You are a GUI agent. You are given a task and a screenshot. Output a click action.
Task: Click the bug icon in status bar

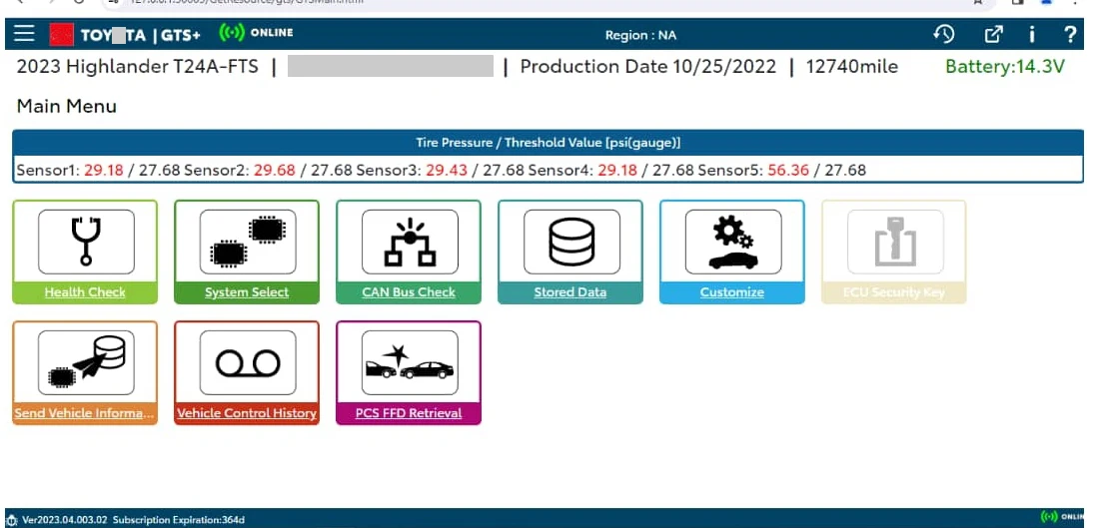[x=12, y=520]
